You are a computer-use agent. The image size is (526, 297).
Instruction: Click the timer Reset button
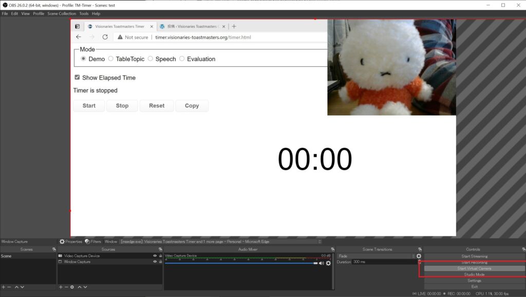[157, 106]
